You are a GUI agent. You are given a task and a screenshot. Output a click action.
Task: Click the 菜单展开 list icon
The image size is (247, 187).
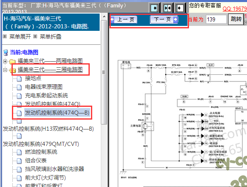[5, 37]
